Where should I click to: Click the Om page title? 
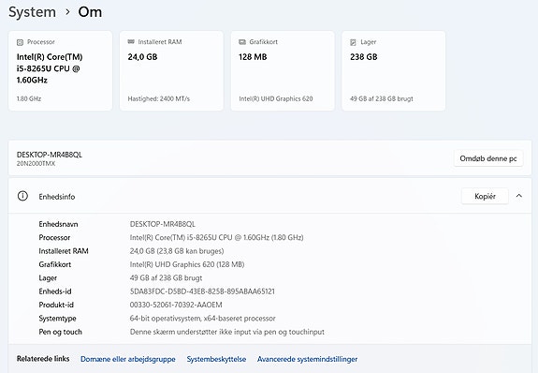(90, 12)
